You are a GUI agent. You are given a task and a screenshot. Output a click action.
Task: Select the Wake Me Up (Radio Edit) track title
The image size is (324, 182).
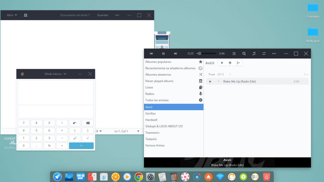(239, 82)
